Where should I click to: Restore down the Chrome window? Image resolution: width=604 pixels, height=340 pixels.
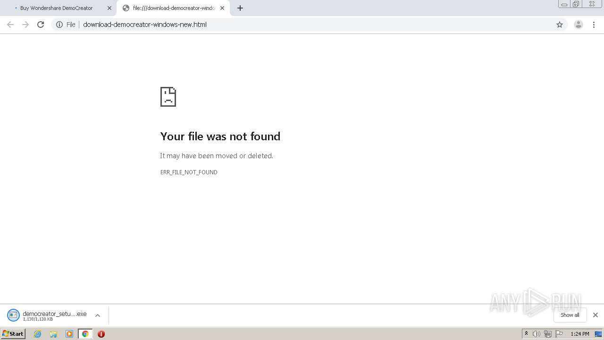click(576, 4)
